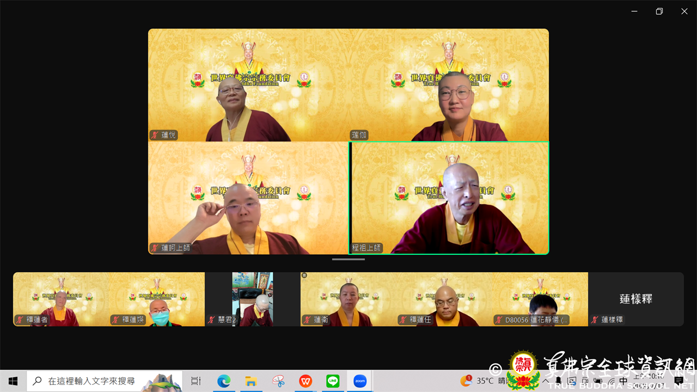The height and width of the screenshot is (392, 697).
Task: Select the 蓮伽 video tile
Action: tap(449, 85)
